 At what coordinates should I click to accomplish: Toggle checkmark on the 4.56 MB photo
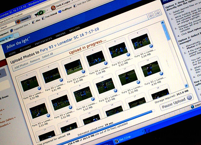161,73
